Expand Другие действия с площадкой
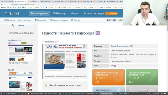 tap(109, 89)
